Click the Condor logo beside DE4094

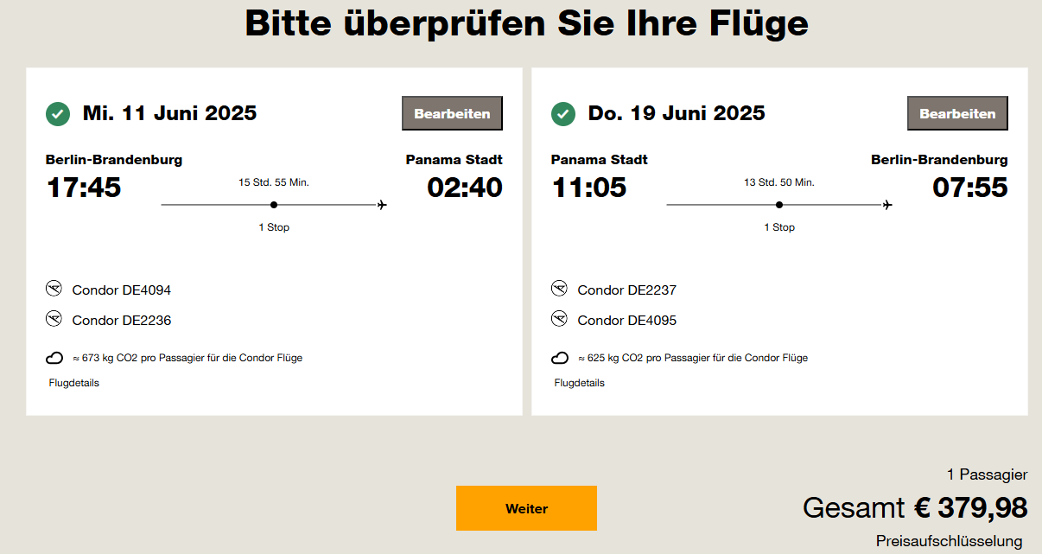pos(54,289)
